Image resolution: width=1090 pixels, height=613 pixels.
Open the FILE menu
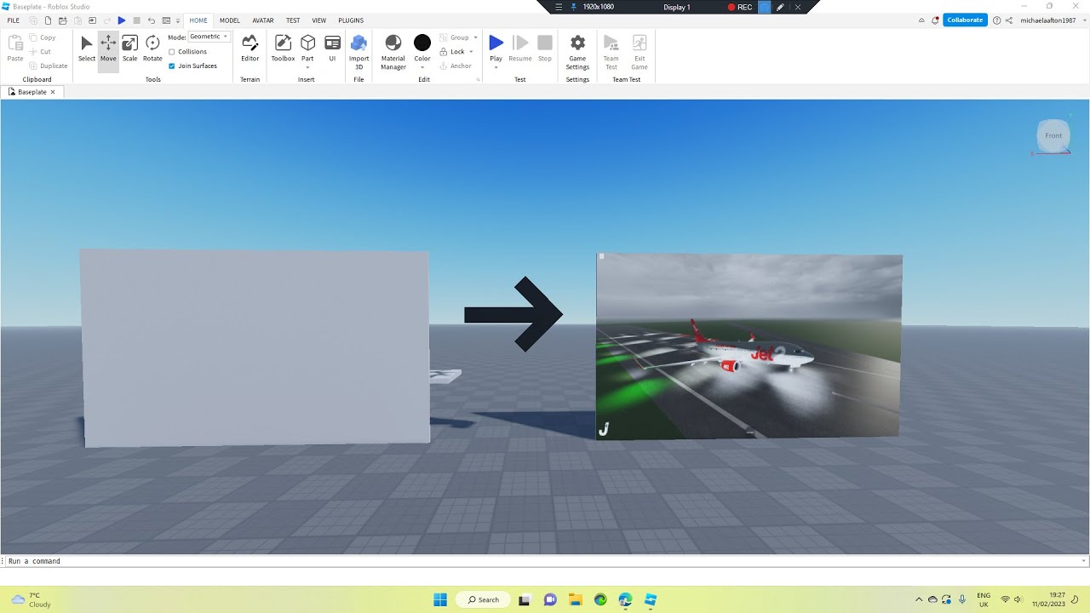click(14, 20)
